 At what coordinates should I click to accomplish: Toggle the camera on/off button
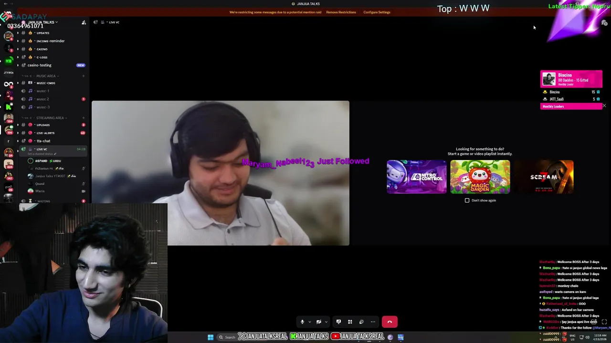(319, 322)
